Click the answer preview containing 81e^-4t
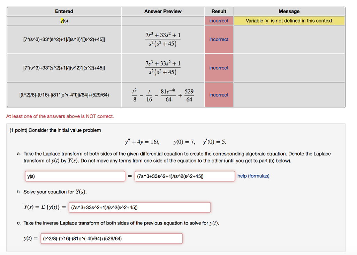The image size is (357, 255). click(163, 95)
